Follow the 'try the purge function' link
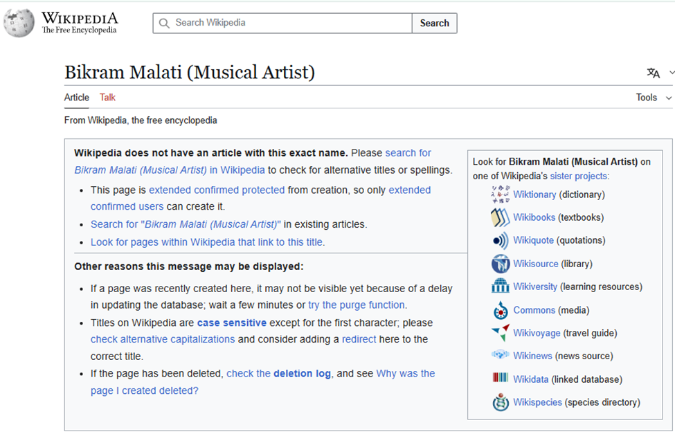This screenshot has width=675, height=434. point(357,305)
